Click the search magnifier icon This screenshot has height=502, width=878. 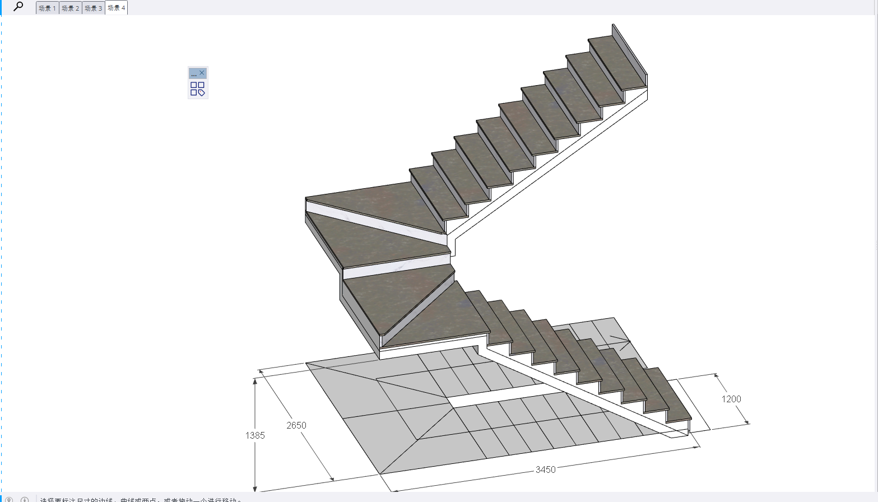click(x=18, y=7)
